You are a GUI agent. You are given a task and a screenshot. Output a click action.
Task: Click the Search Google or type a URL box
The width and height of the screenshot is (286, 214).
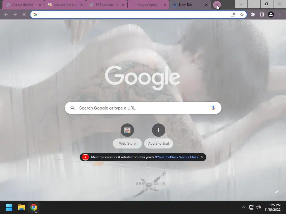[x=143, y=108]
